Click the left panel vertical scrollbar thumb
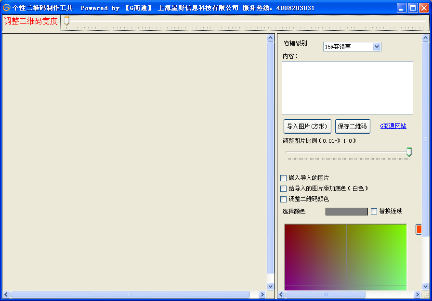Viewport: 432px width, 301px height. (270, 158)
